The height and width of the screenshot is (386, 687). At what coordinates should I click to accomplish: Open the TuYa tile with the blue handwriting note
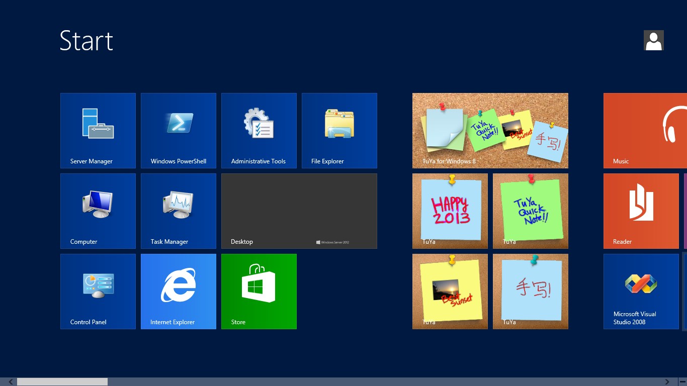(x=531, y=292)
